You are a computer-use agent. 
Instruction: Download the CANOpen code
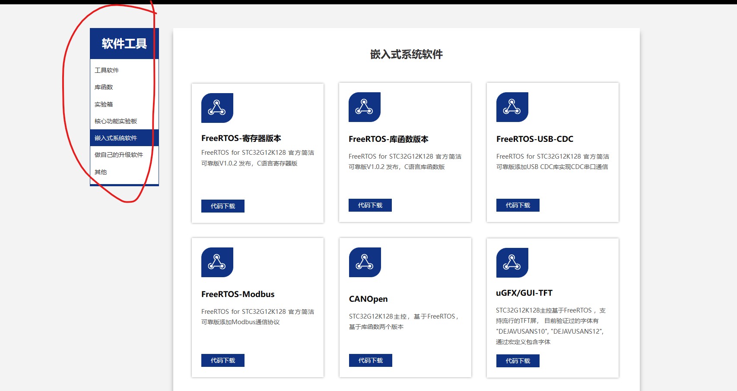[371, 360]
